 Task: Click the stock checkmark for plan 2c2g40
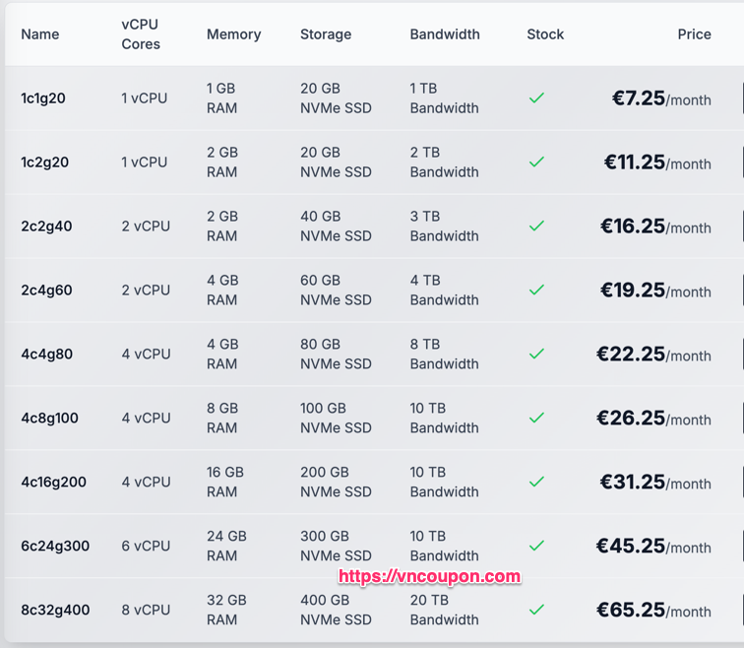pos(536,226)
